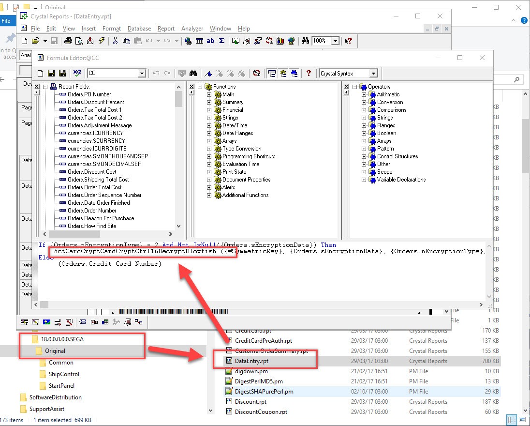The image size is (530, 426).
Task: Click Formula Editor help question mark
Action: pyautogui.click(x=309, y=74)
